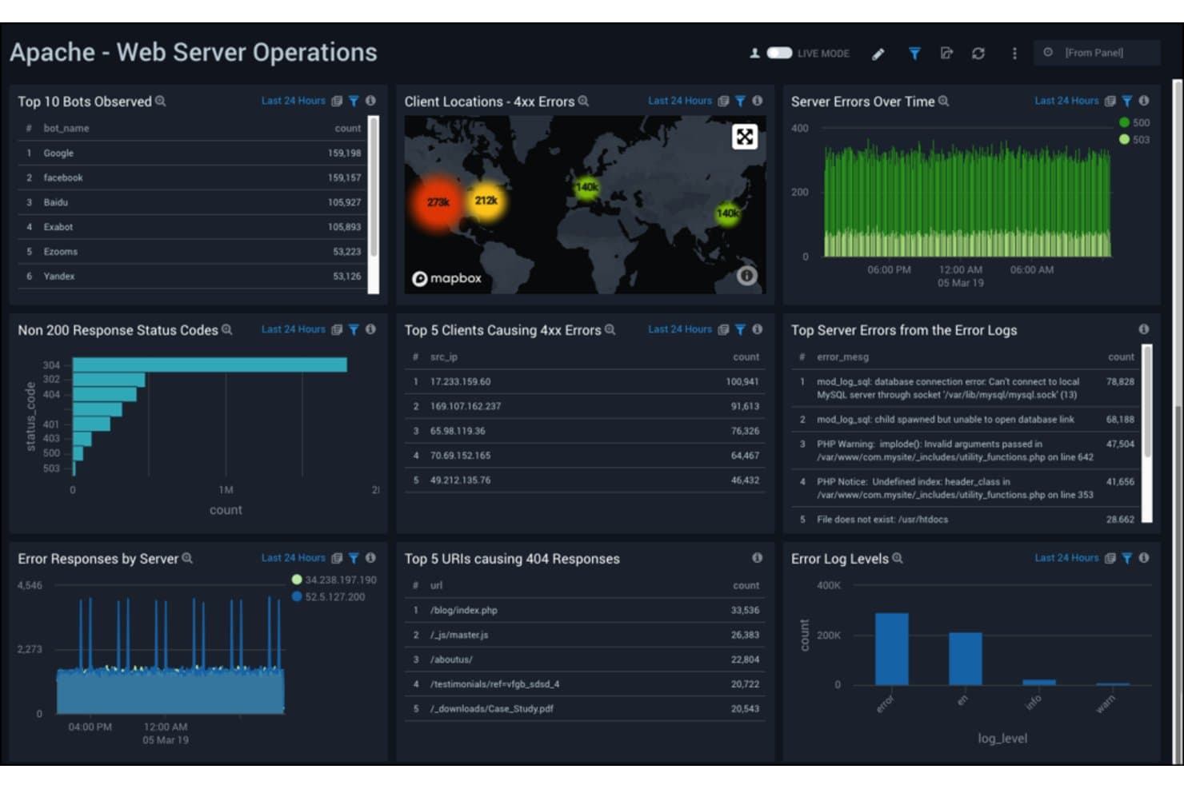Click Last 24 Hours on Non 200 Response panel

click(294, 329)
